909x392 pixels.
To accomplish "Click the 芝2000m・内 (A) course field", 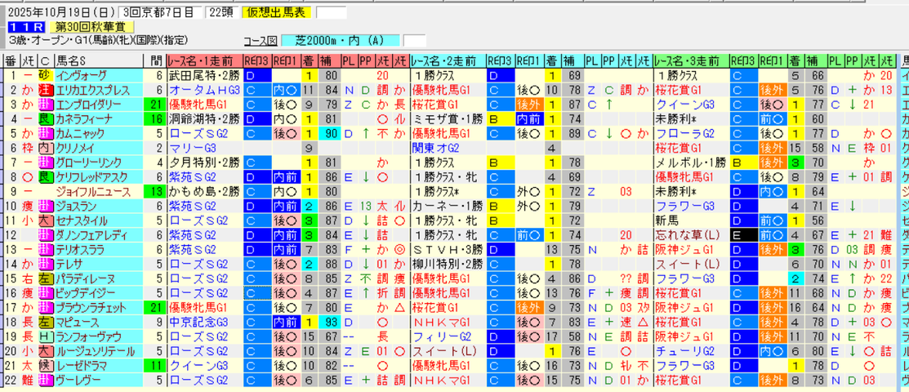I will coord(341,41).
